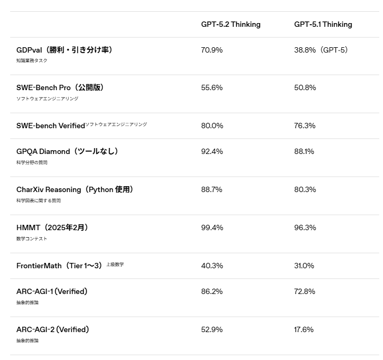The height and width of the screenshot is (360, 383).
Task: Click the 99.4% HMMT score
Action: (212, 227)
